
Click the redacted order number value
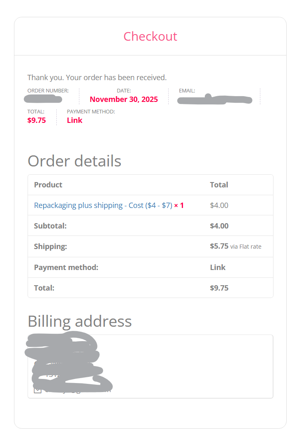tap(43, 99)
